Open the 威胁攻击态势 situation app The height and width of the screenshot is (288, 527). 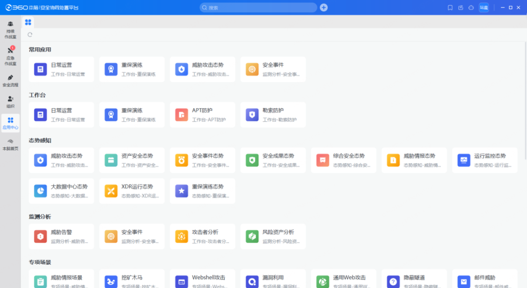pyautogui.click(x=61, y=160)
